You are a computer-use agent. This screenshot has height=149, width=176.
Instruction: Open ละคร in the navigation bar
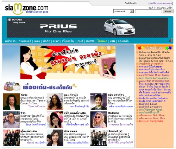pos(56,41)
